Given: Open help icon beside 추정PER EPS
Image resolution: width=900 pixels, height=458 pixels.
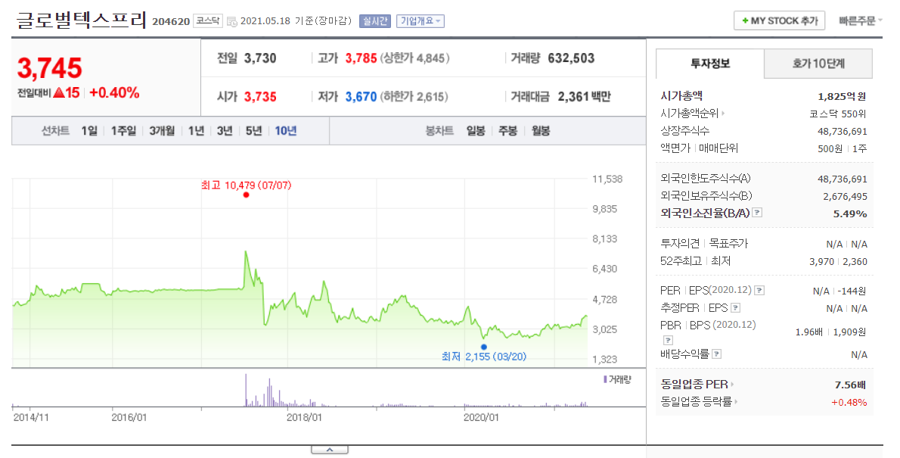Looking at the screenshot, I should click(735, 308).
